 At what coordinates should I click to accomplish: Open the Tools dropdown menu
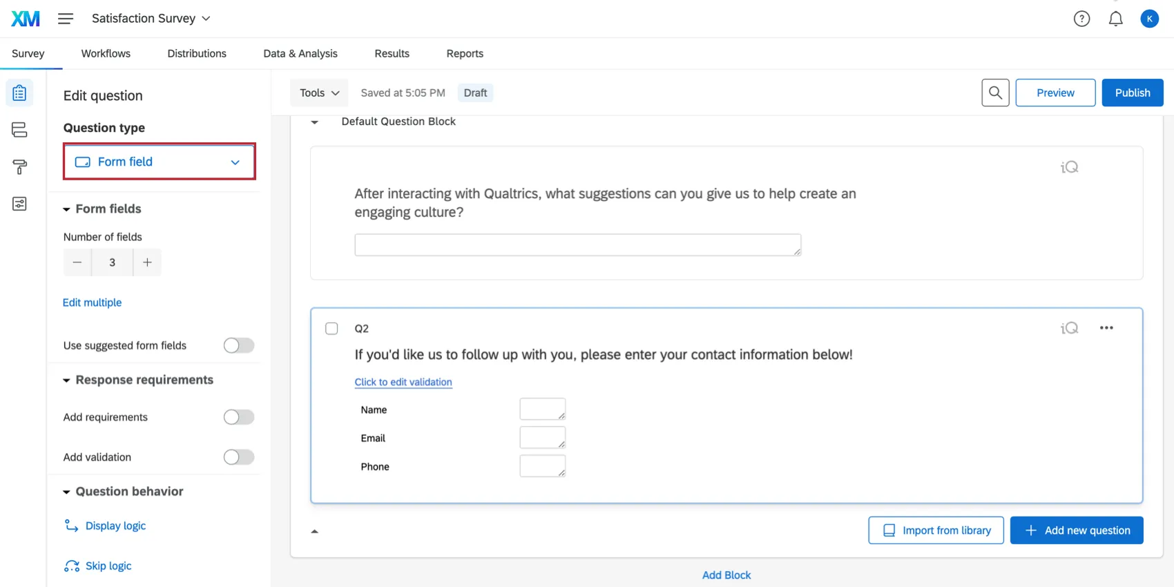[319, 93]
